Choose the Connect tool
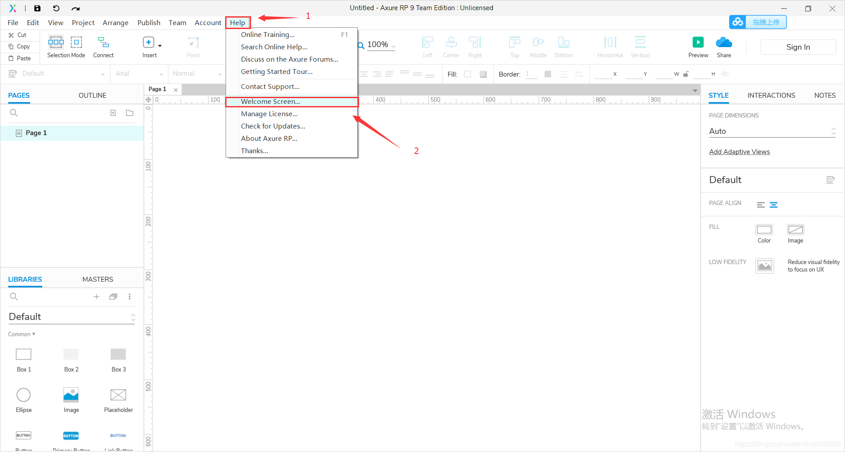Viewport: 845px width, 452px height. pos(104,47)
